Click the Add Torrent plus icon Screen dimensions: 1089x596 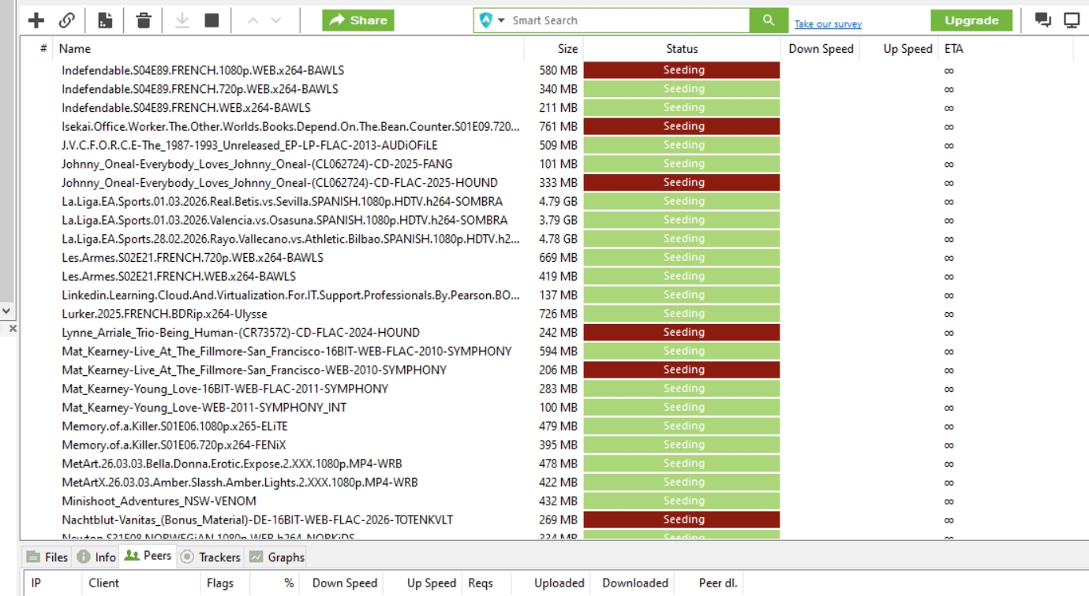pyautogui.click(x=36, y=20)
